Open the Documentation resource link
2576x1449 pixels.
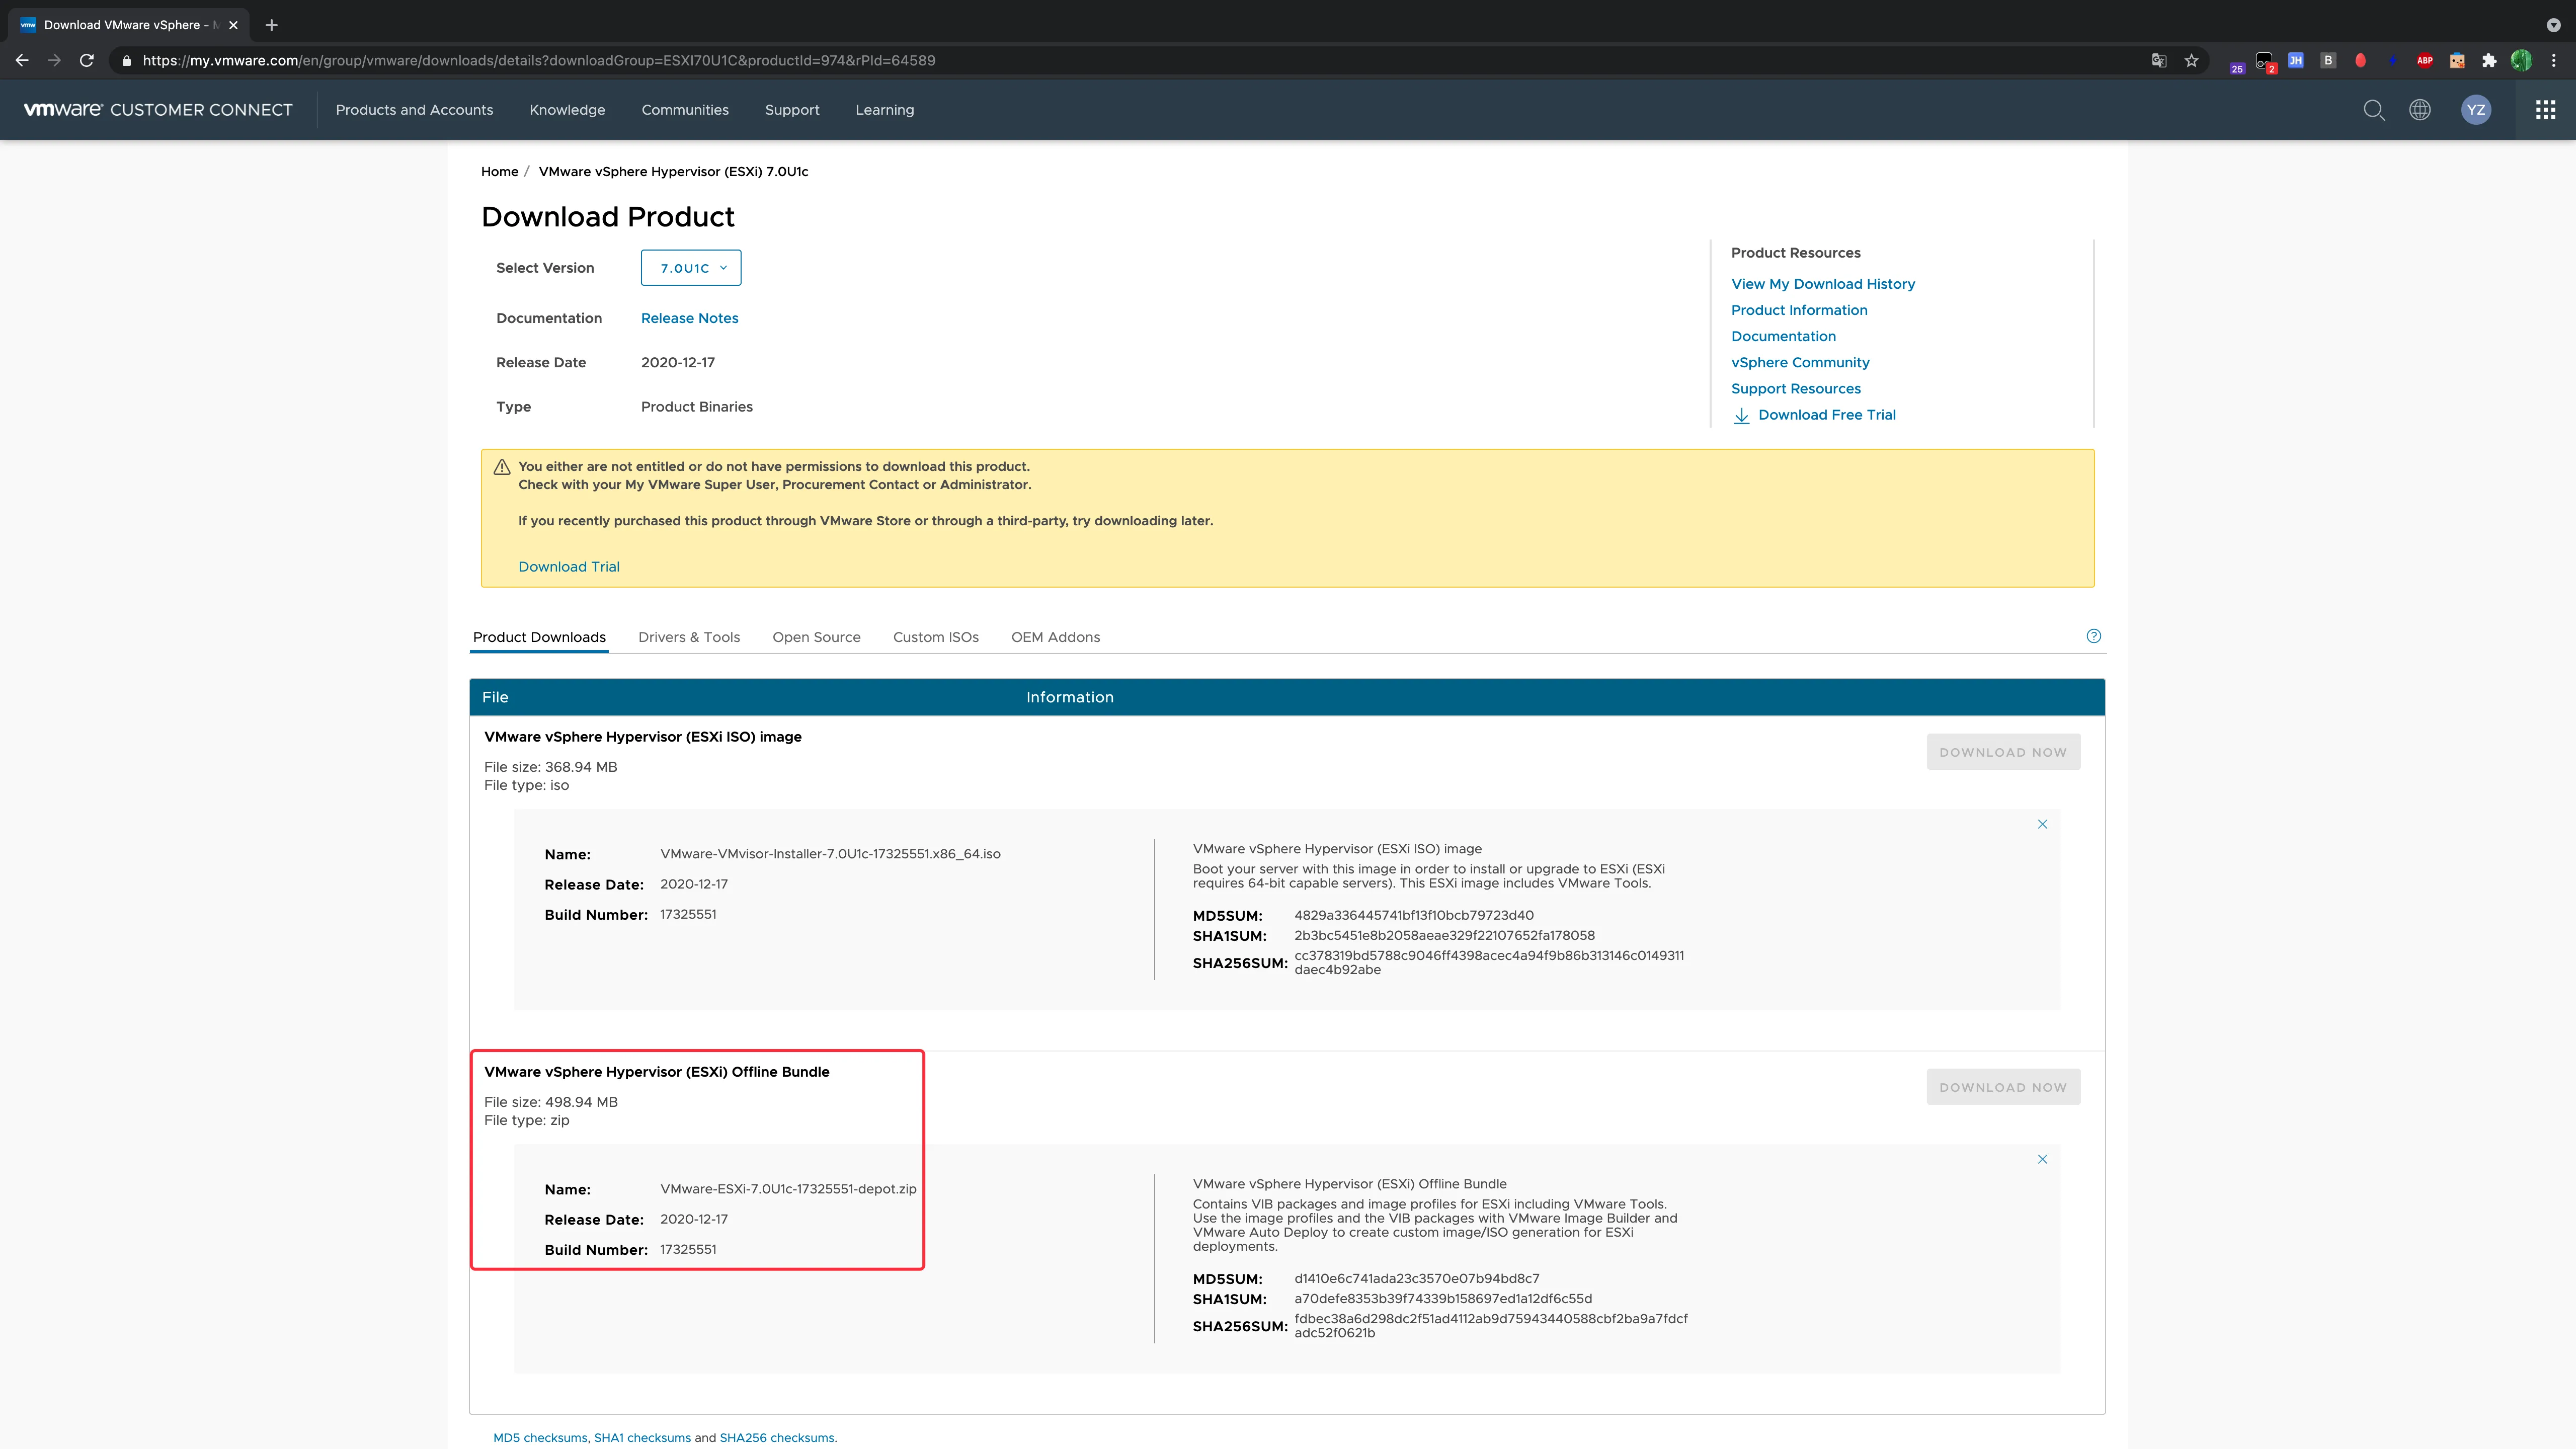pyautogui.click(x=1783, y=336)
